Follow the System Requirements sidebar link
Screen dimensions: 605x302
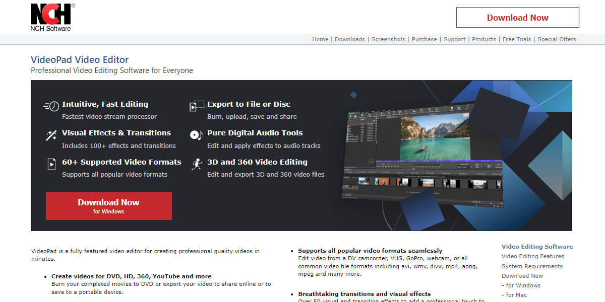click(x=532, y=266)
